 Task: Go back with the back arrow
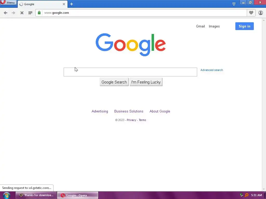tap(5, 13)
